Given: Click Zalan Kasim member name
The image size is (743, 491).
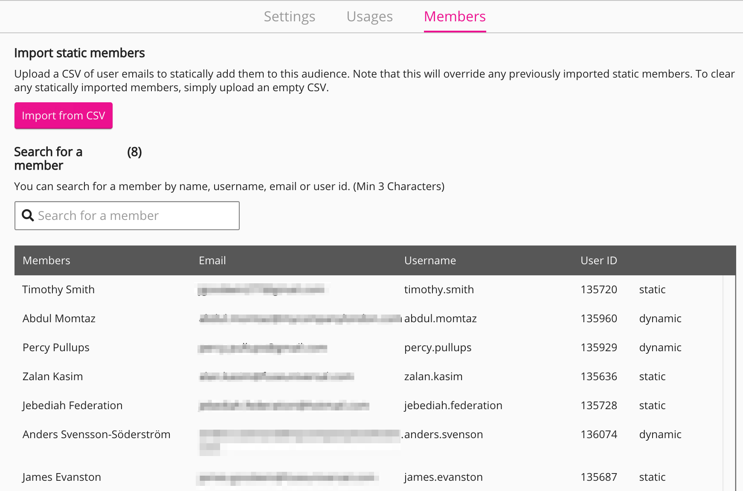Looking at the screenshot, I should point(52,376).
